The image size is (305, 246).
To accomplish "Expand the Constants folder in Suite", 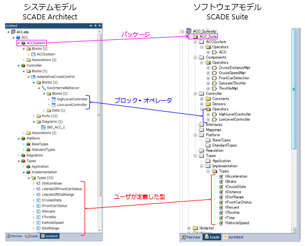I will (201, 99).
